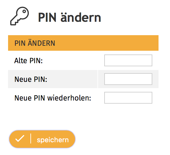Click the large 'PIN ändern' page heading

click(x=69, y=17)
